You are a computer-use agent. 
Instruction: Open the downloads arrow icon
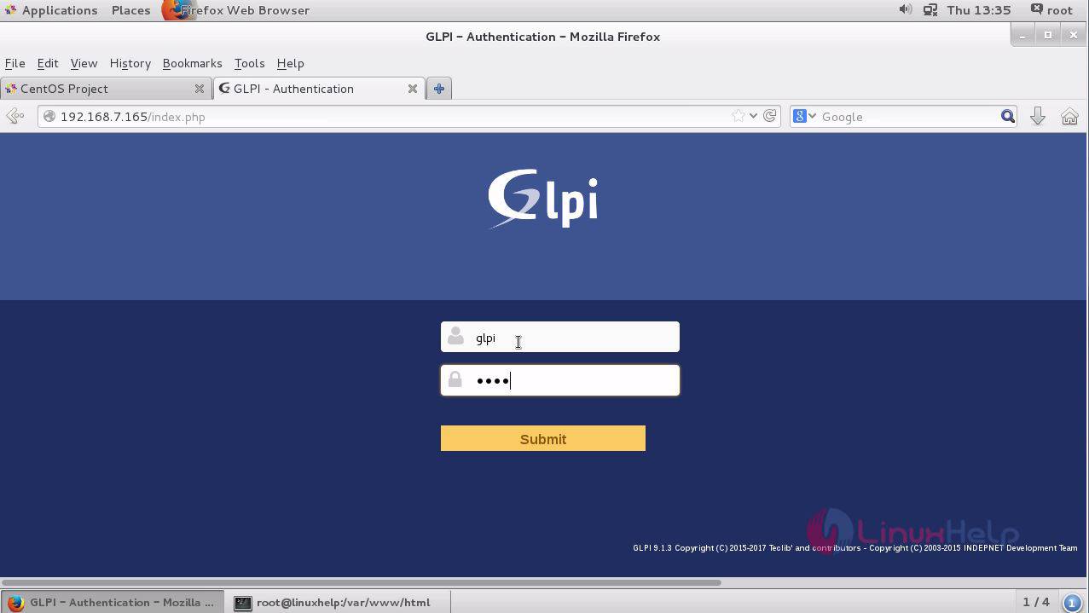click(x=1038, y=117)
